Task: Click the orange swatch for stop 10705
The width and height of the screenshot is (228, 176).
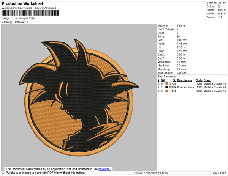Action: pos(167,83)
